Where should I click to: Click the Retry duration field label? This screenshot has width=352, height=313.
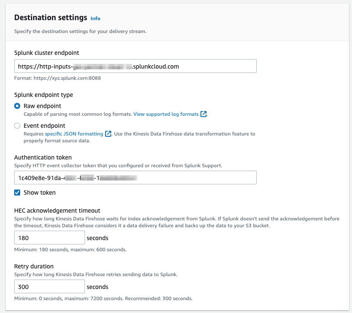click(x=34, y=266)
